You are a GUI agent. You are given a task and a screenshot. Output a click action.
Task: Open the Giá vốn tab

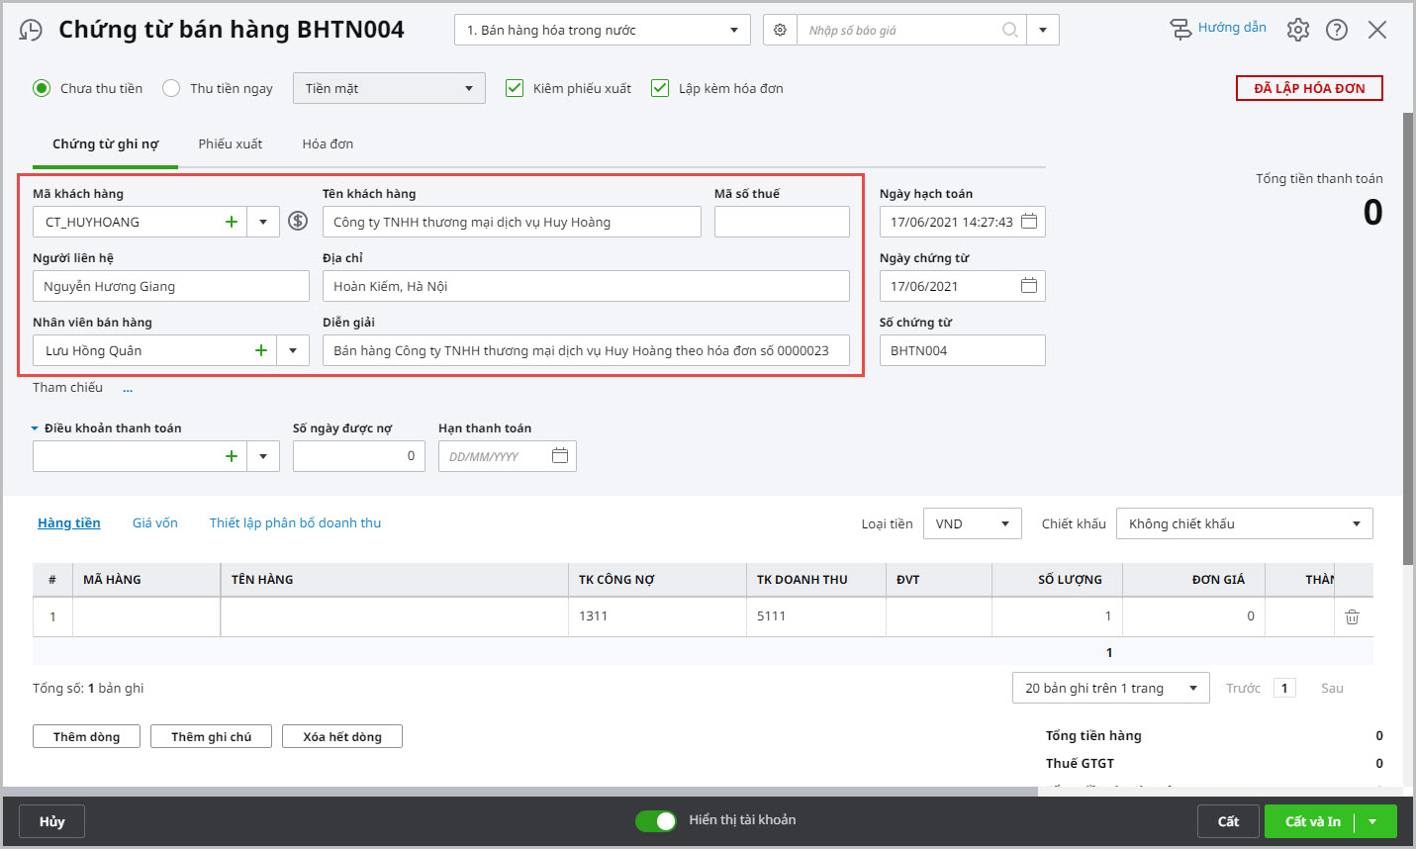(155, 523)
